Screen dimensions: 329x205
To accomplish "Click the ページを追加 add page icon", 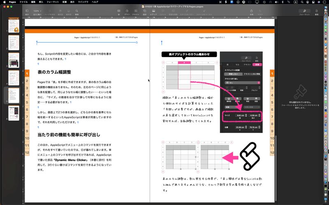I will tap(50, 11).
